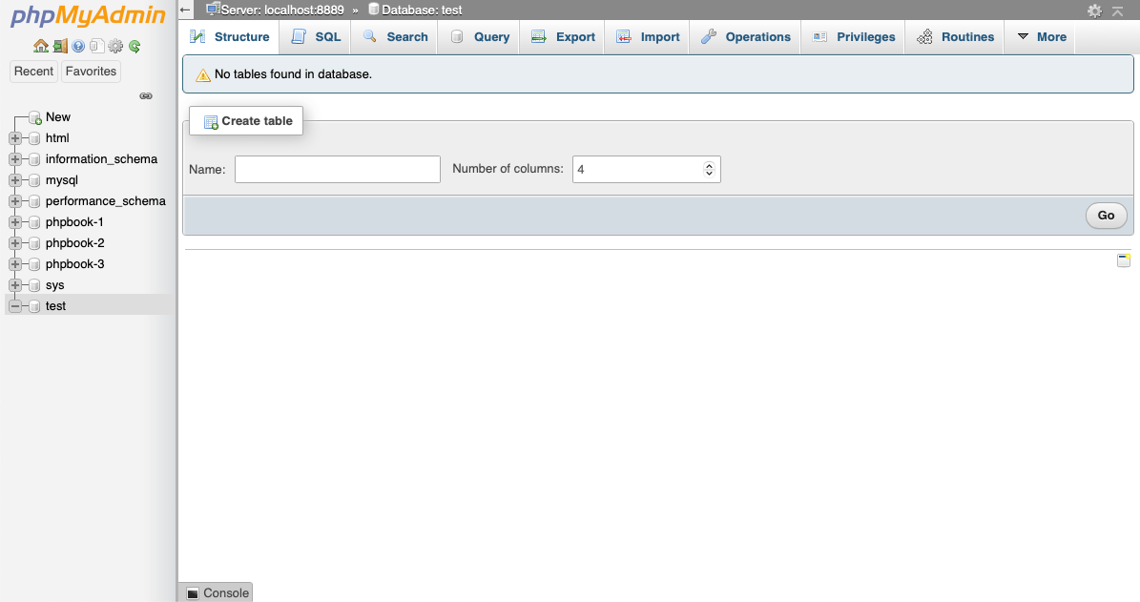The height and width of the screenshot is (602, 1140).
Task: Show the Favorites list
Action: [90, 71]
